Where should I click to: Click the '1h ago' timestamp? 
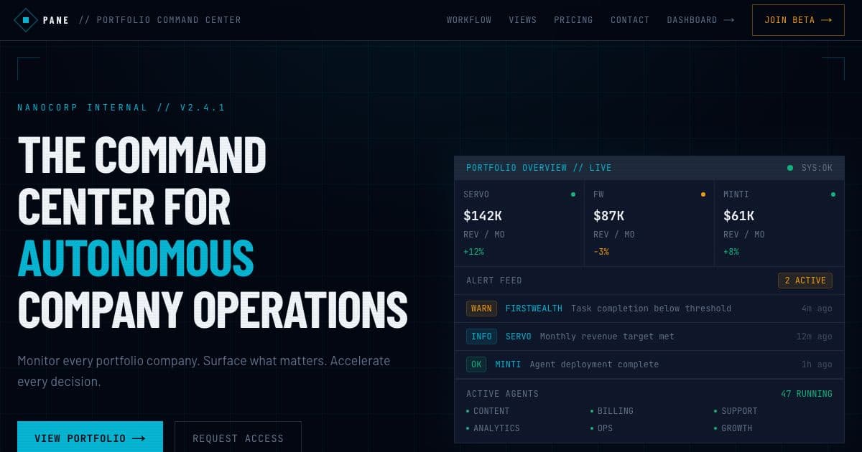click(x=817, y=364)
